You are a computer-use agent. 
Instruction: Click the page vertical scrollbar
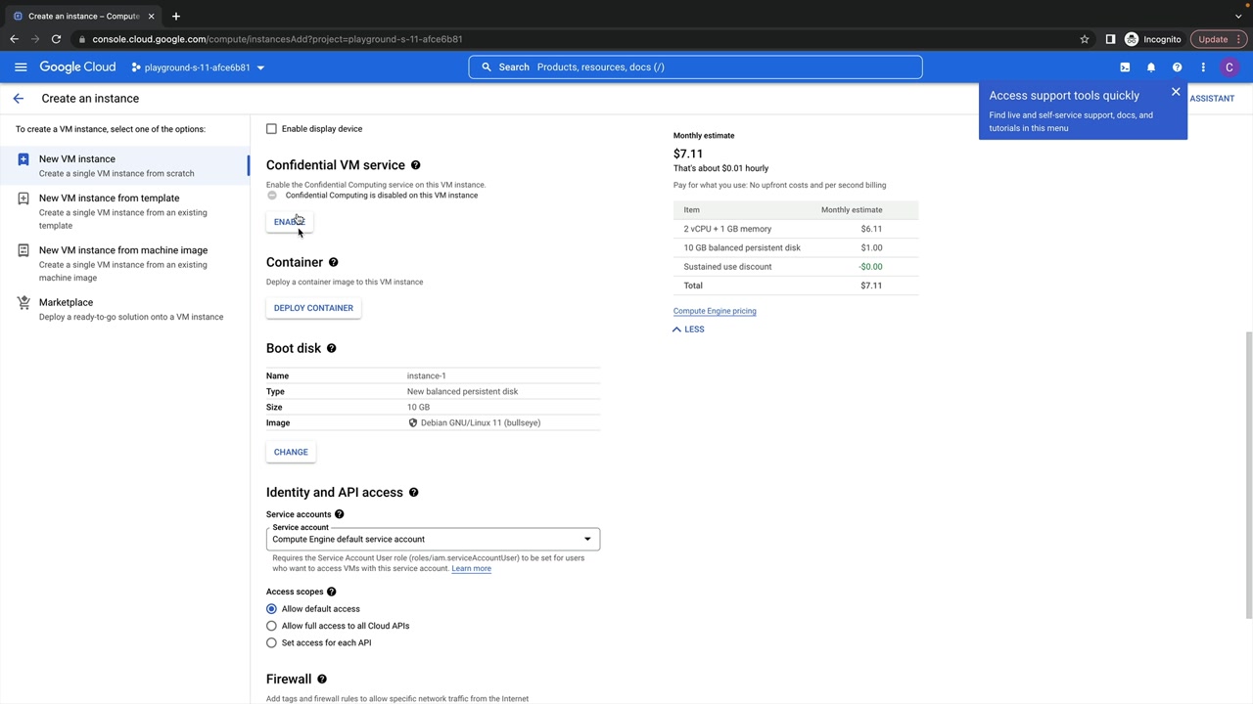pos(1248,474)
